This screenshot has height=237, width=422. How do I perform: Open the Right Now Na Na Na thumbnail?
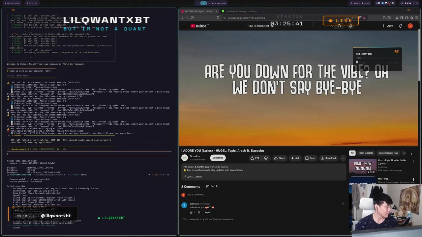click(x=363, y=166)
